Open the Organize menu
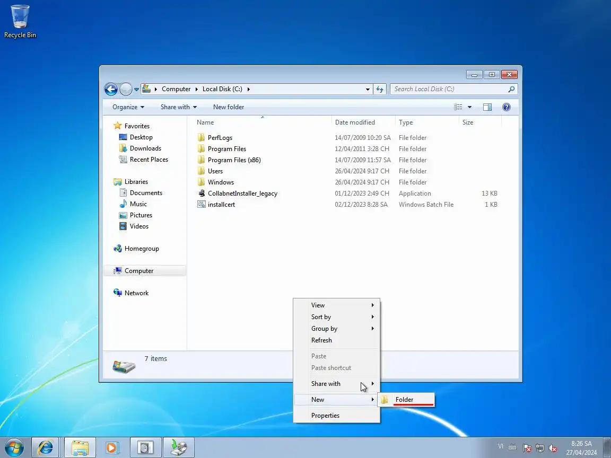The width and height of the screenshot is (611, 458). pyautogui.click(x=128, y=107)
